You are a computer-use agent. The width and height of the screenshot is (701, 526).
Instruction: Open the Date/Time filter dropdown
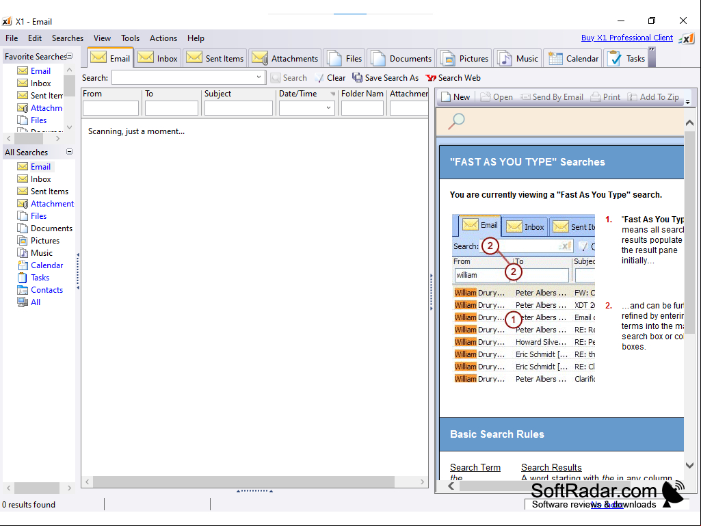point(328,107)
